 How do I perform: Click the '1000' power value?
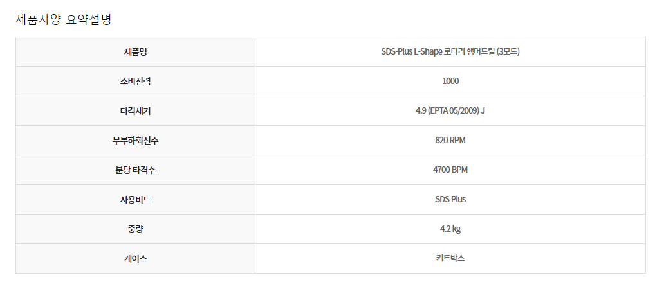pos(450,82)
